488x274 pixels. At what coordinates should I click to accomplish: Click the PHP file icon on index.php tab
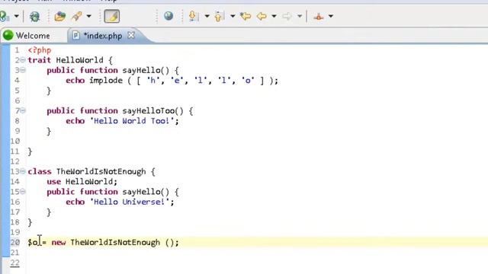(x=75, y=36)
